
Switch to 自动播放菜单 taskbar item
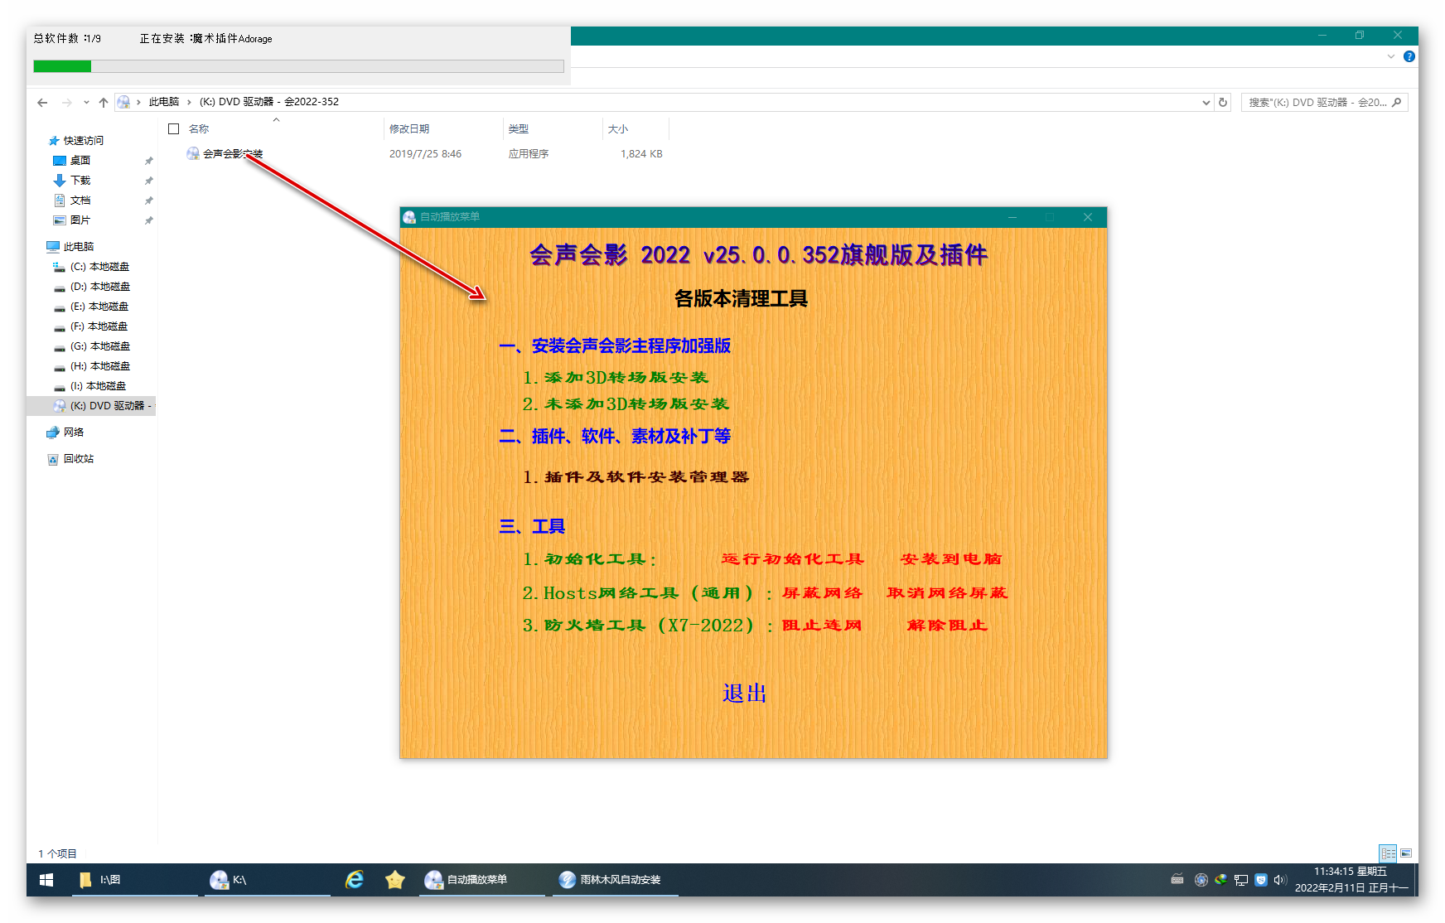[x=481, y=880]
